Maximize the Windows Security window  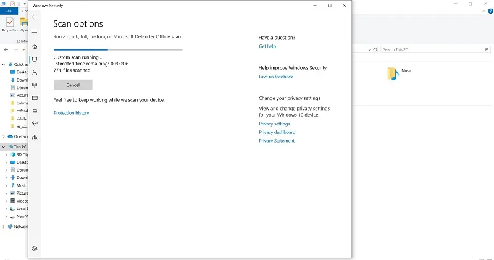(x=330, y=6)
